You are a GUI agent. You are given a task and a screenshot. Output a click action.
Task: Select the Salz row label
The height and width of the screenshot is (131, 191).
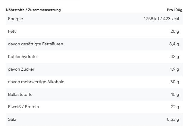(12, 120)
